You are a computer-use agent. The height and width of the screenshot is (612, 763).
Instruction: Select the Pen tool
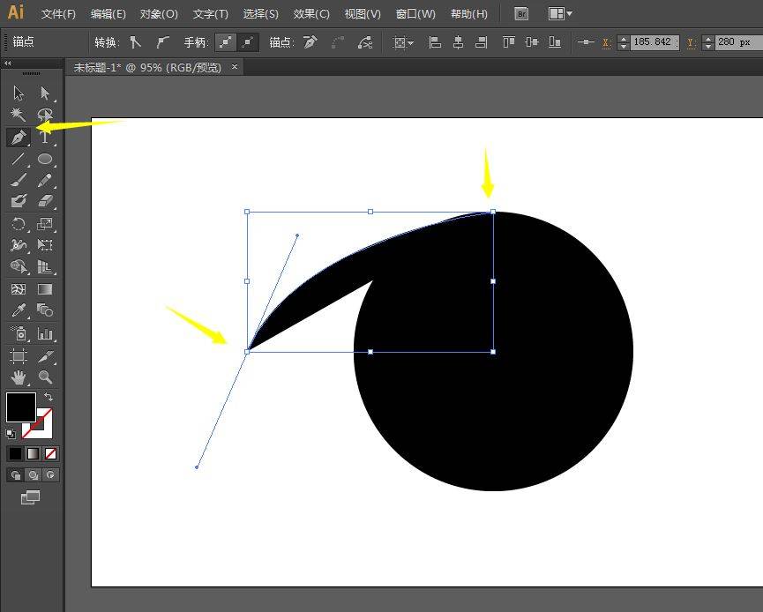[18, 138]
